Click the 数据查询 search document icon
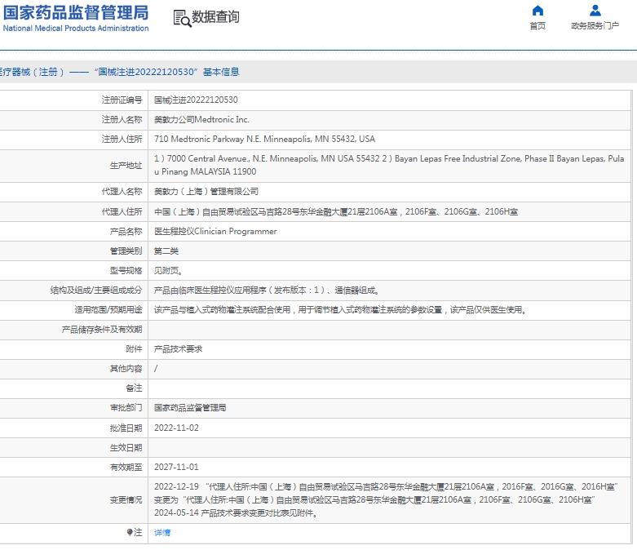The width and height of the screenshot is (637, 550). coord(182,18)
